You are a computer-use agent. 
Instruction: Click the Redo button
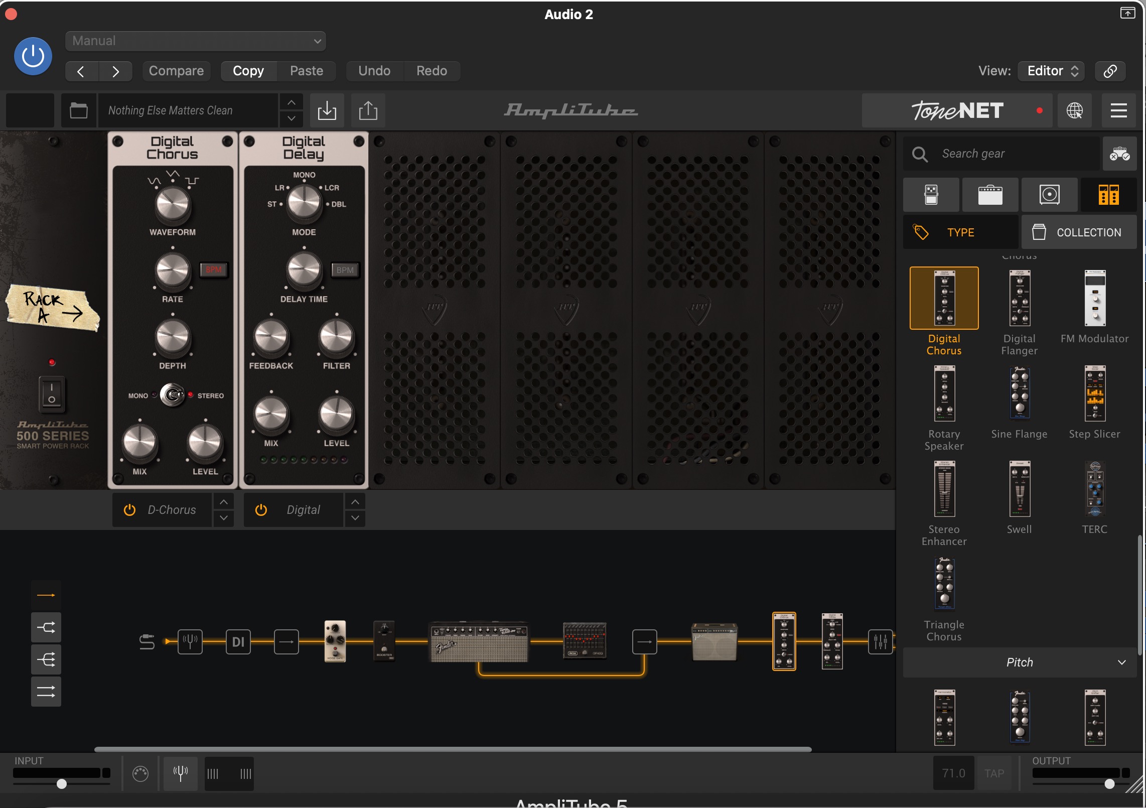tap(432, 71)
